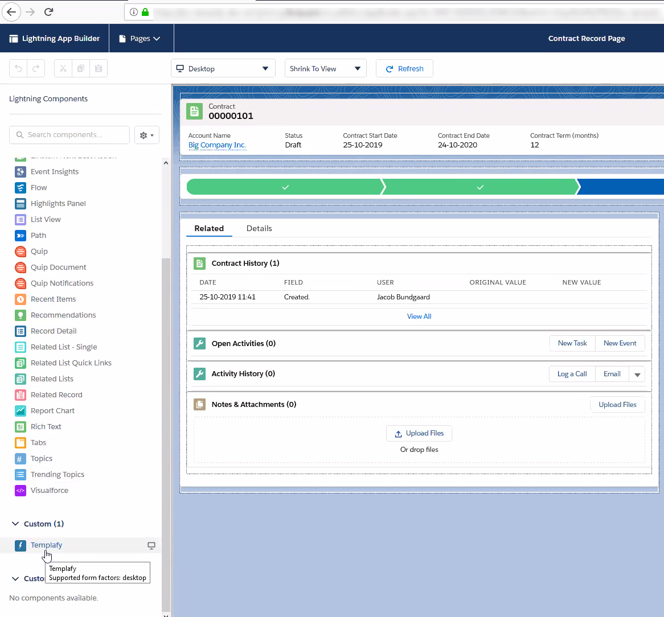Click the browser forward arrow

tap(30, 12)
